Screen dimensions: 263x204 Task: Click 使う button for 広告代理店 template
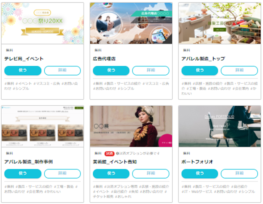[x=111, y=70]
